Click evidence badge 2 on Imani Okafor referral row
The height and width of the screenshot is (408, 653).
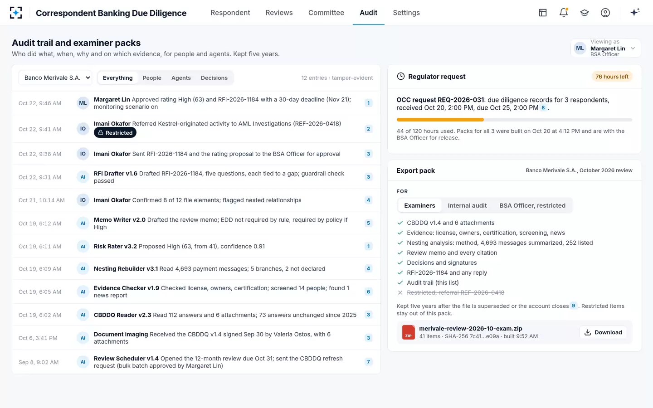[x=369, y=129]
